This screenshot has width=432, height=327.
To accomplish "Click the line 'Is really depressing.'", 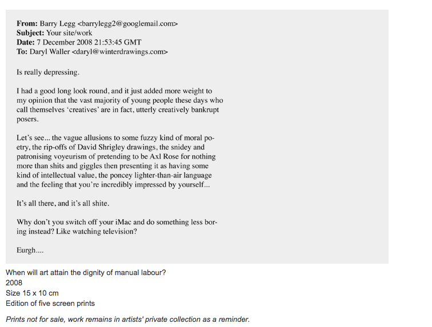I will tap(48, 72).
